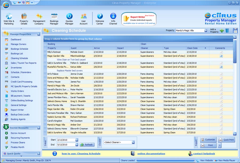Click the Inventories checkmark icon
The image size is (240, 163).
pos(6,68)
